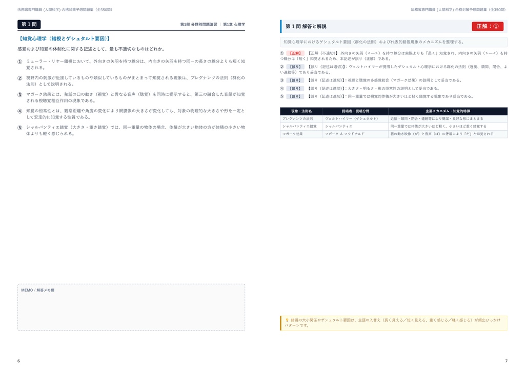Click the pink '【正解】' badge in explanation ①
The image size is (525, 371).
[x=295, y=53]
